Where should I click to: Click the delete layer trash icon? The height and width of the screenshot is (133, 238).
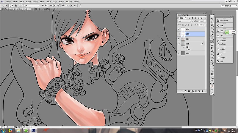coord(202,91)
